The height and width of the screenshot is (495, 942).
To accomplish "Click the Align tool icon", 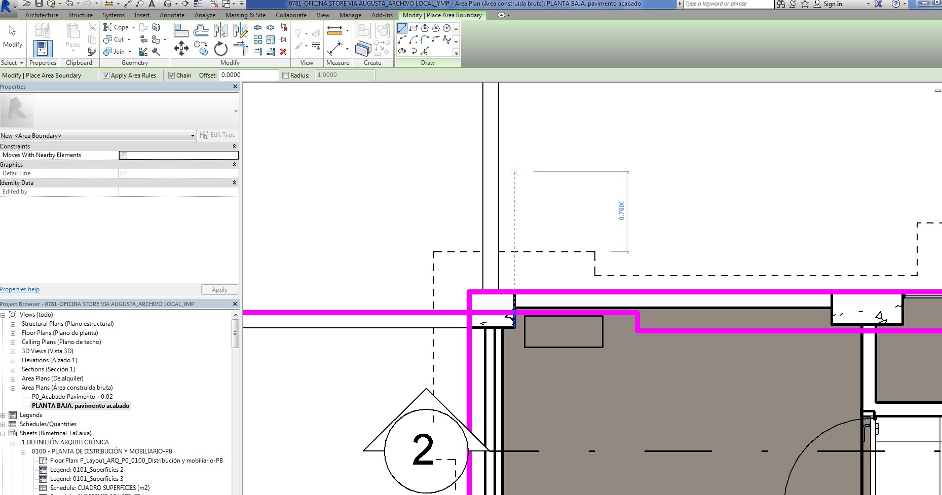I will click(x=181, y=31).
